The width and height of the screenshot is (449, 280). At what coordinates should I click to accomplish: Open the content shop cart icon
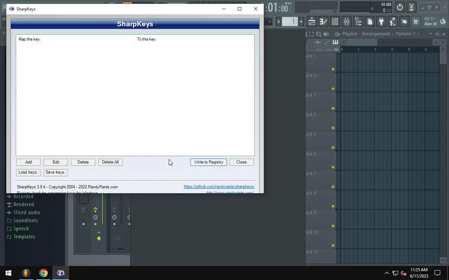416,22
